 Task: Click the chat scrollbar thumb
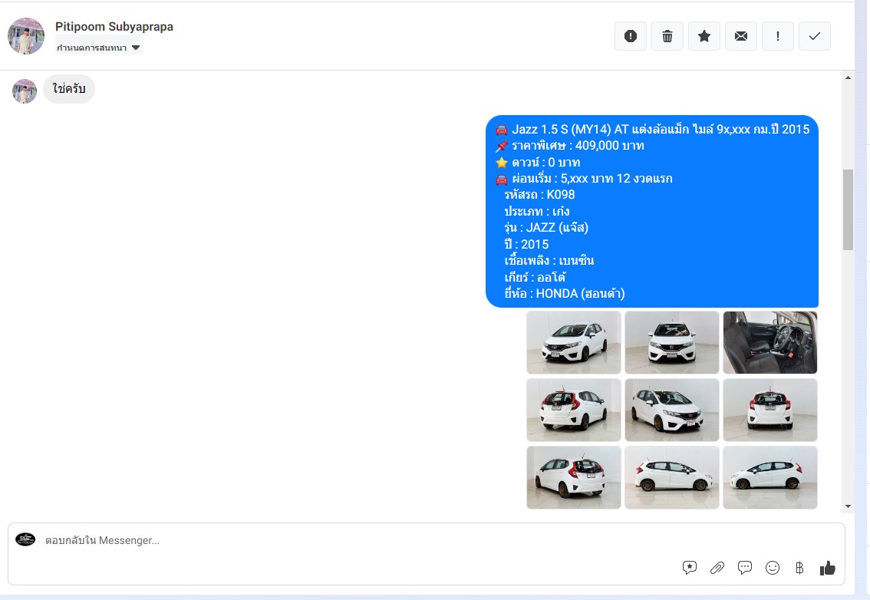[x=848, y=209]
